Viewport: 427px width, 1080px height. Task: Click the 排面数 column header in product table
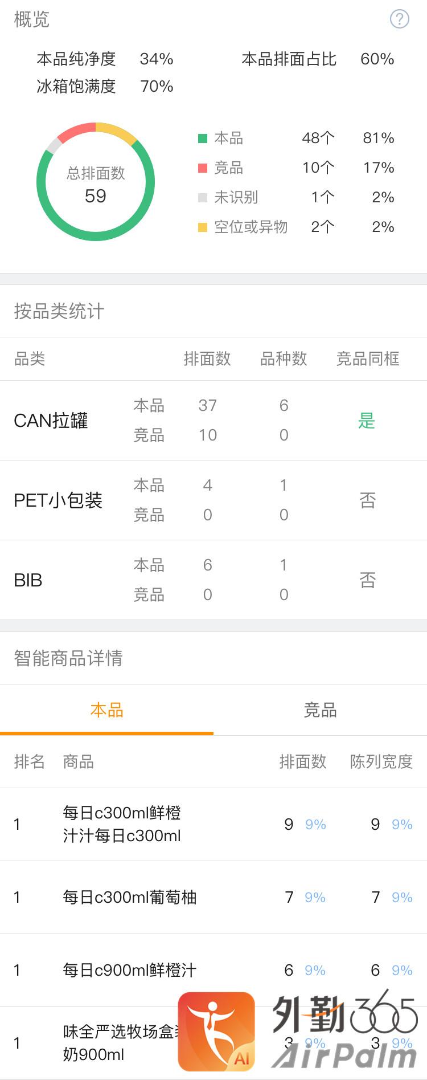coord(303,761)
